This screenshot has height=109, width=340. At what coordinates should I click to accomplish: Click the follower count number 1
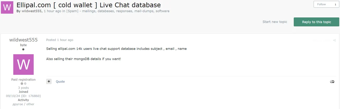[335, 4]
